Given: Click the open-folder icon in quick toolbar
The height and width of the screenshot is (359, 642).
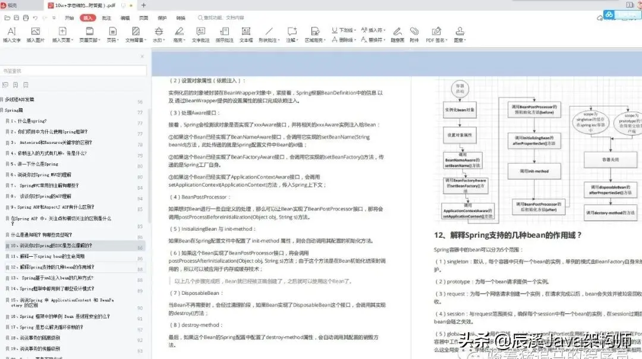Looking at the screenshot, I should pos(7,18).
